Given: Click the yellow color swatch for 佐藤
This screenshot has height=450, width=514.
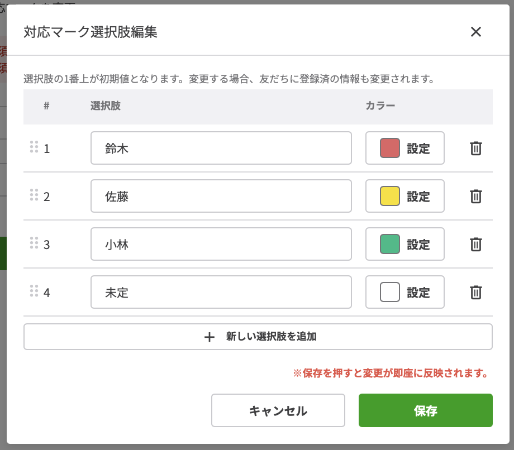Looking at the screenshot, I should (x=389, y=197).
